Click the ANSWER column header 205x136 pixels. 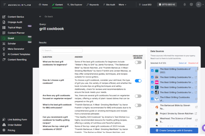[x=79, y=57]
